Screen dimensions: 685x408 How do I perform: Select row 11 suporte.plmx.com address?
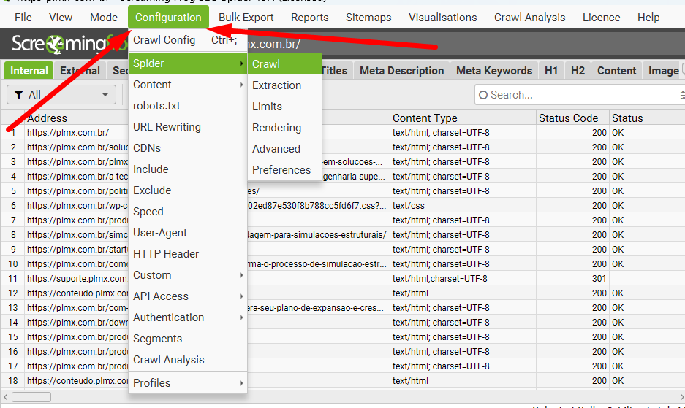77,278
